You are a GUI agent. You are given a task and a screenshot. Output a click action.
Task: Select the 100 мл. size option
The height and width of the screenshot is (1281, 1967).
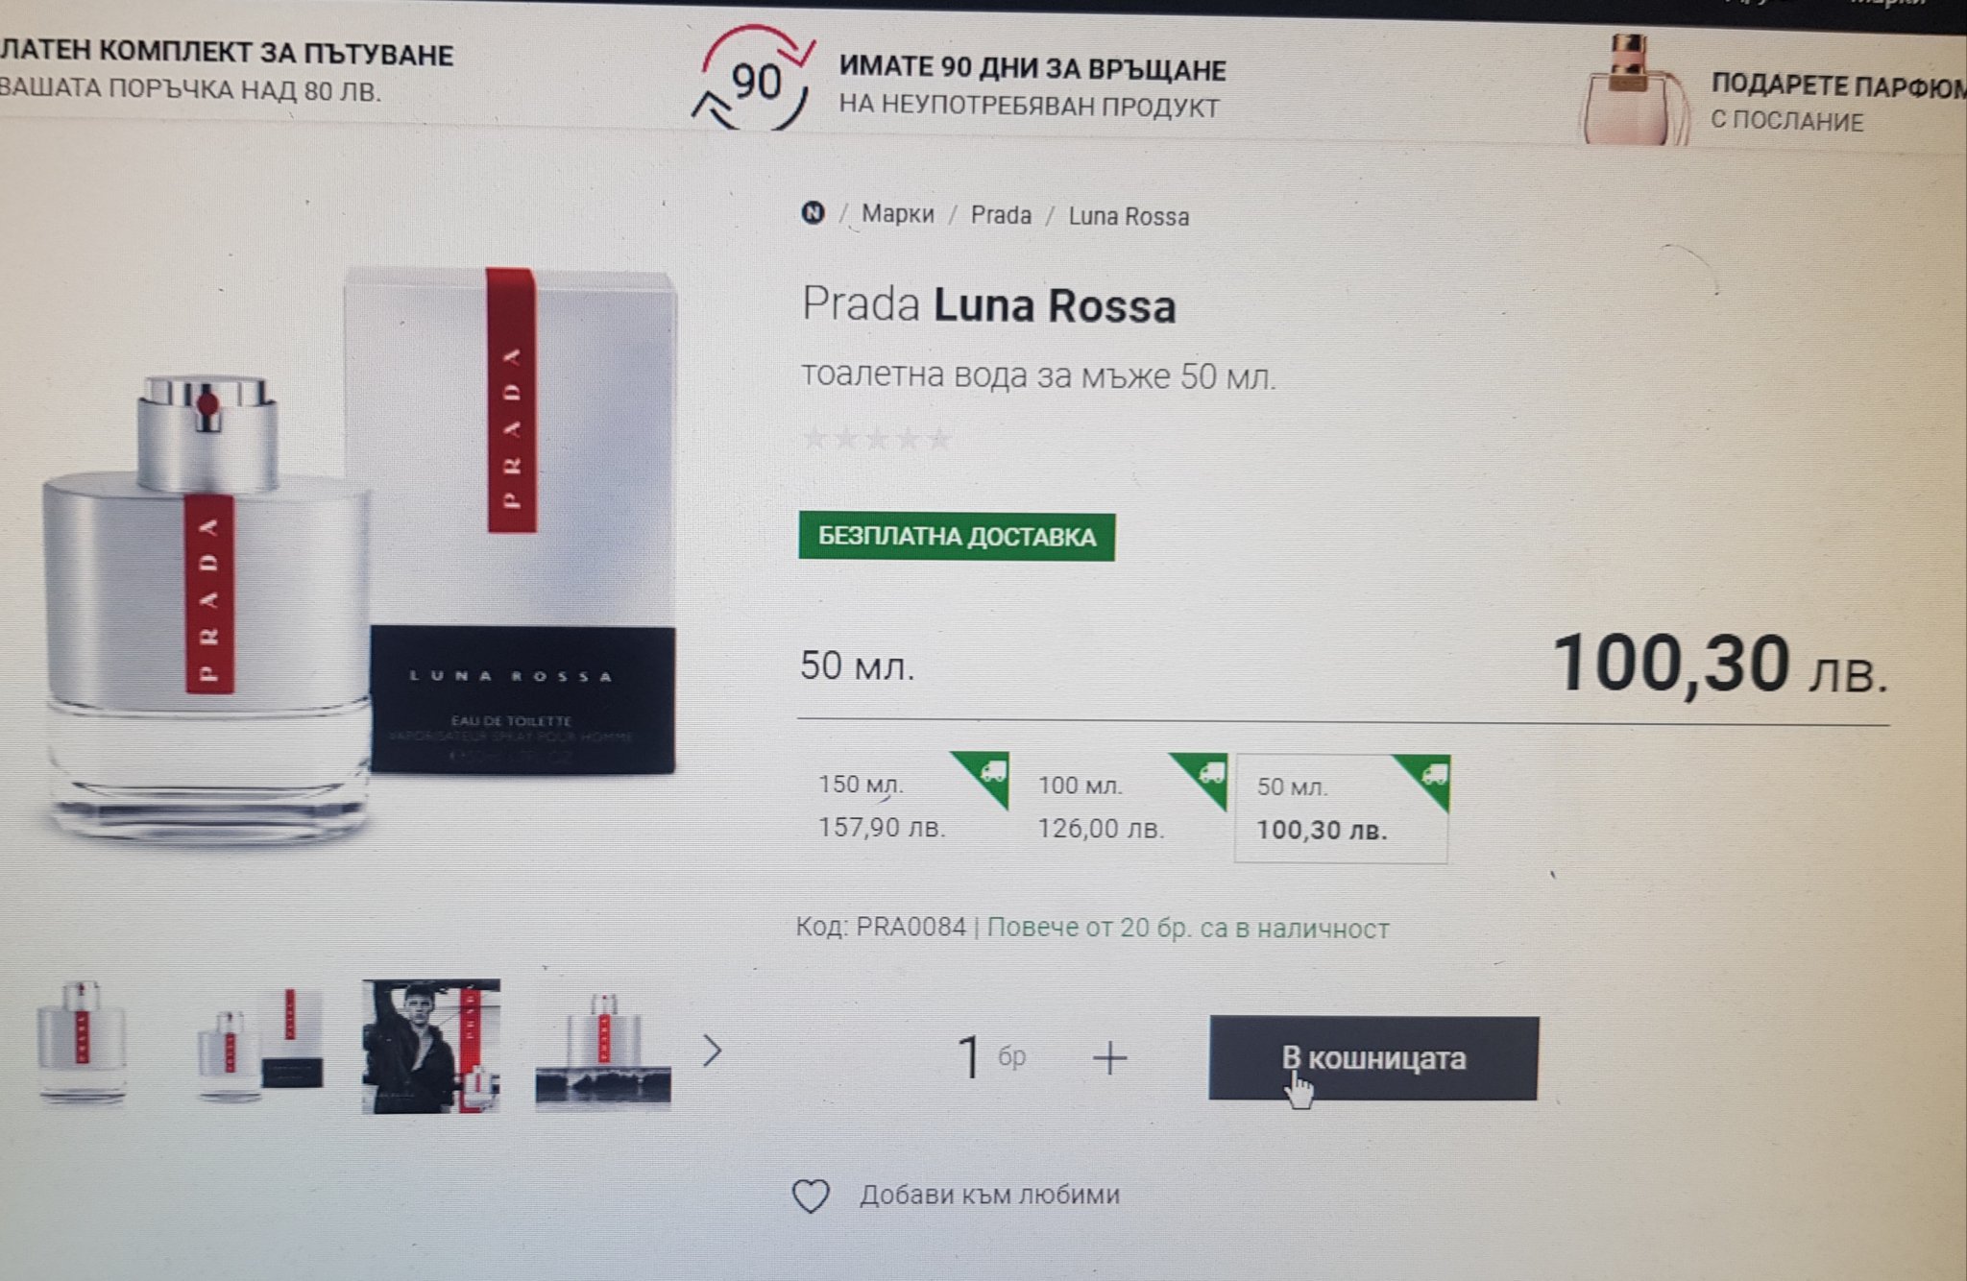click(x=1124, y=807)
